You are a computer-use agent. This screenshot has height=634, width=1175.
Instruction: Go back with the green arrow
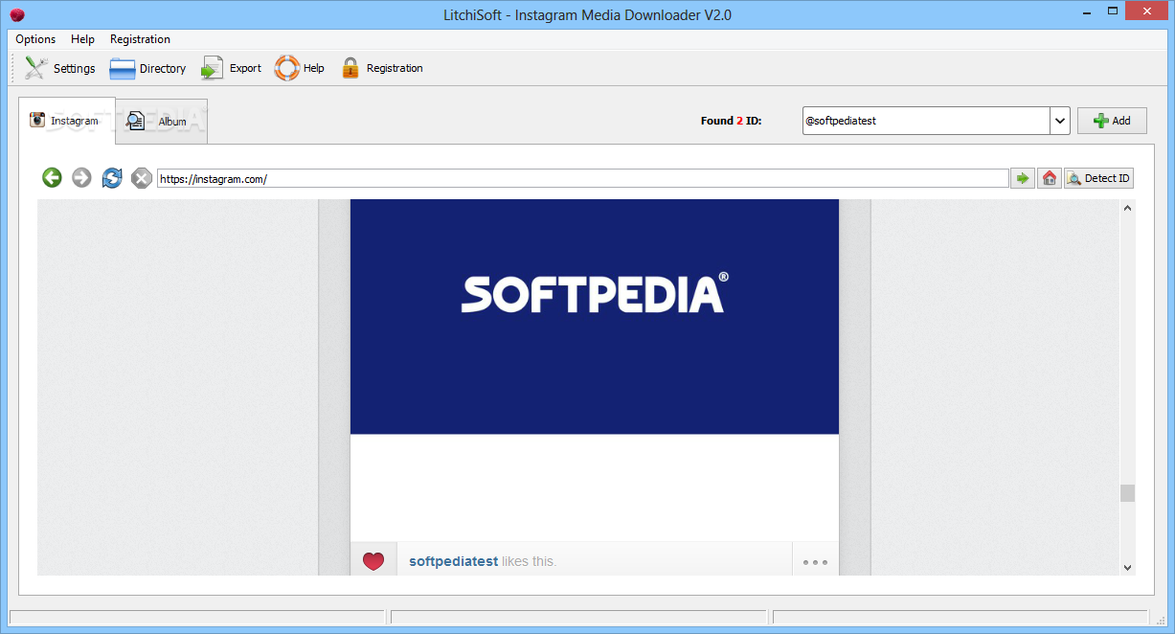[52, 177]
